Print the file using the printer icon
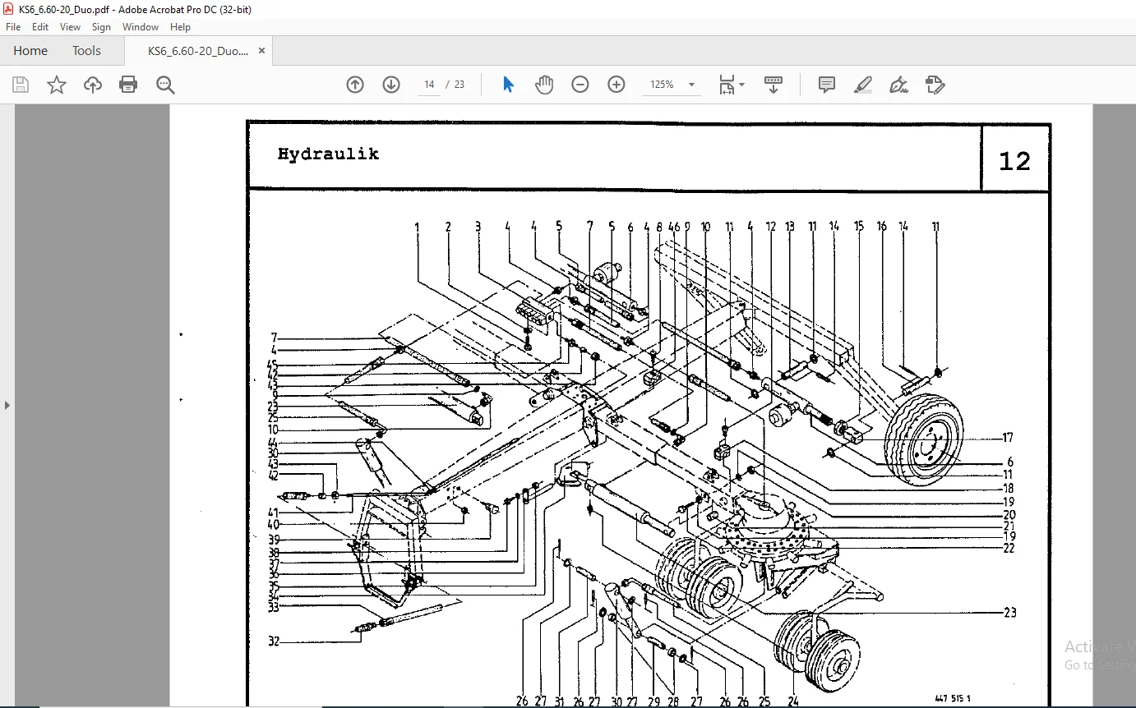1136x708 pixels. tap(128, 85)
